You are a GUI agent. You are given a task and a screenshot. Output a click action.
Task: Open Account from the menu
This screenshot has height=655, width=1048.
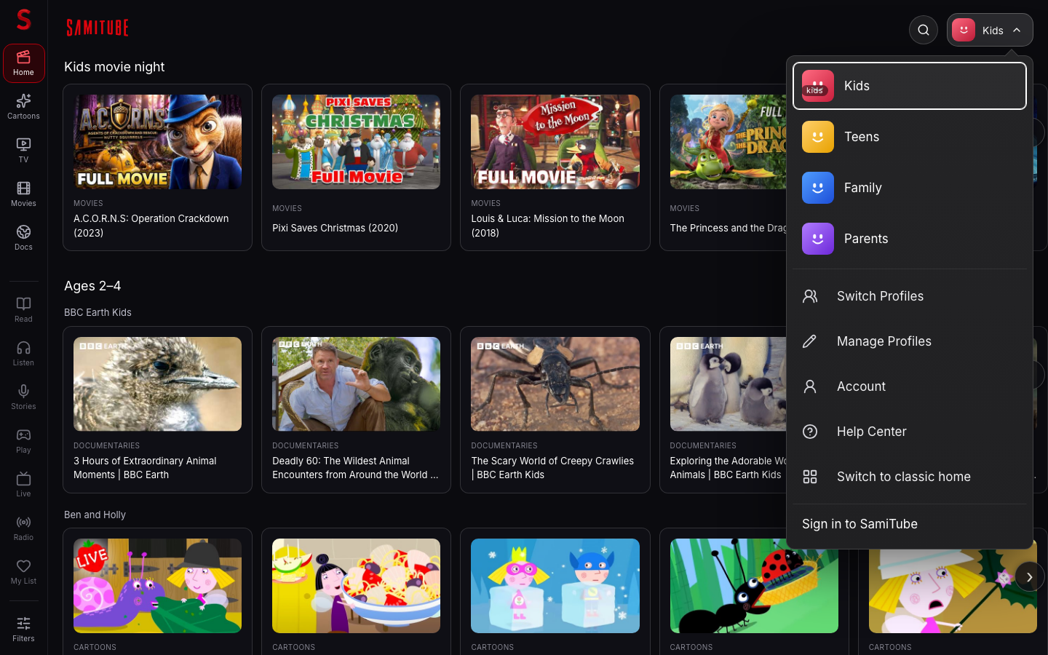click(910, 386)
